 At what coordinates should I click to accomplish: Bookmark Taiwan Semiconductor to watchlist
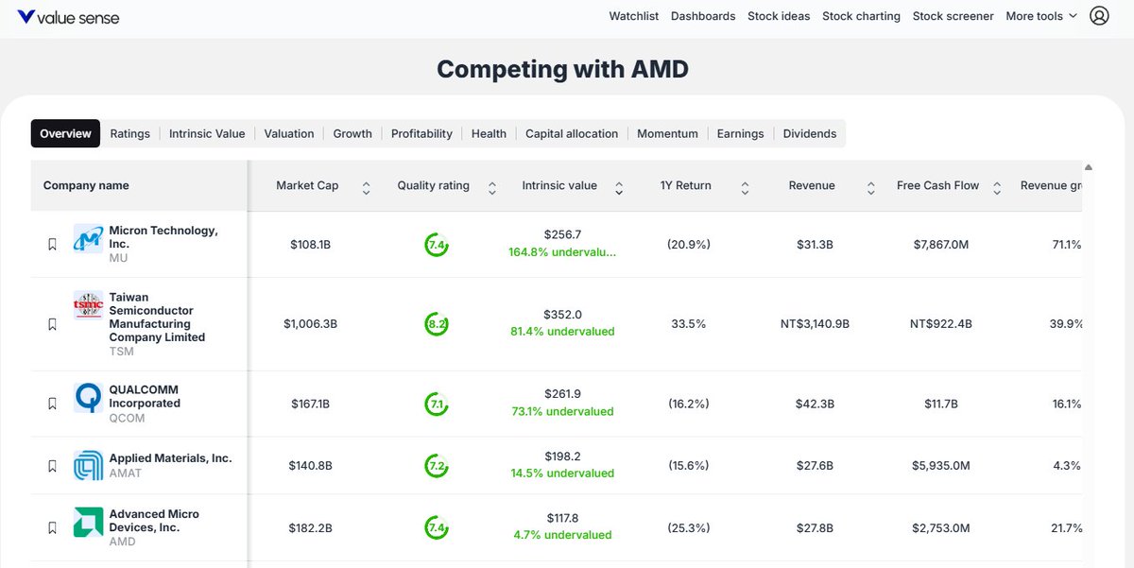click(52, 324)
